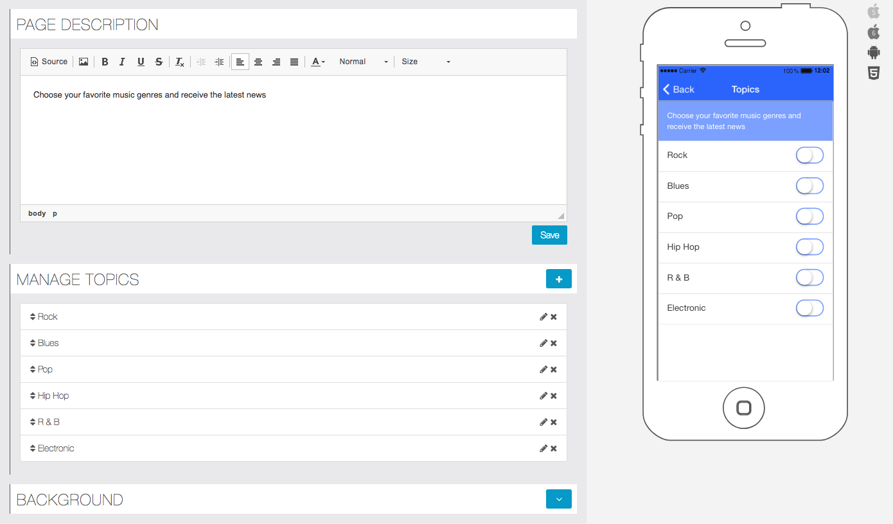This screenshot has width=893, height=524.
Task: Open the font Size dropdown
Action: click(x=425, y=62)
